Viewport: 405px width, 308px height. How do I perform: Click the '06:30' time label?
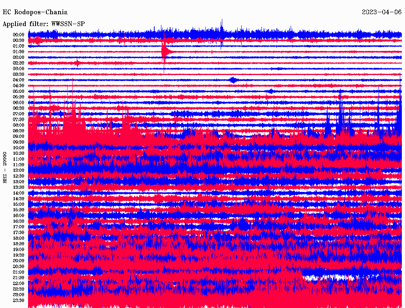19,108
